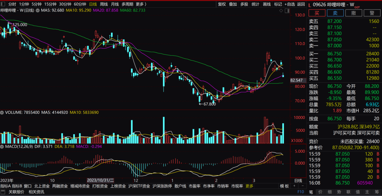The height and width of the screenshot is (196, 382).
Task: Expand the main chart indicator dropdown arrow
Action: point(37,11)
